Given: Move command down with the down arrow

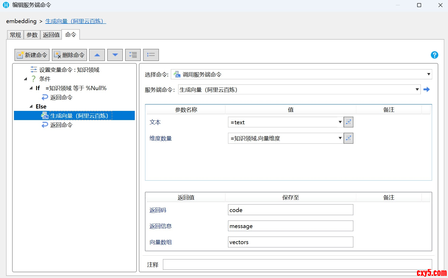Looking at the screenshot, I should coord(115,55).
